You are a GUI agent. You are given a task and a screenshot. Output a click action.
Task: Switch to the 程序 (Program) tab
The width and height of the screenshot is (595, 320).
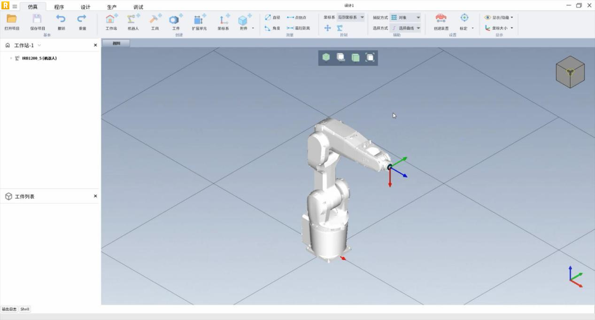[x=59, y=7]
